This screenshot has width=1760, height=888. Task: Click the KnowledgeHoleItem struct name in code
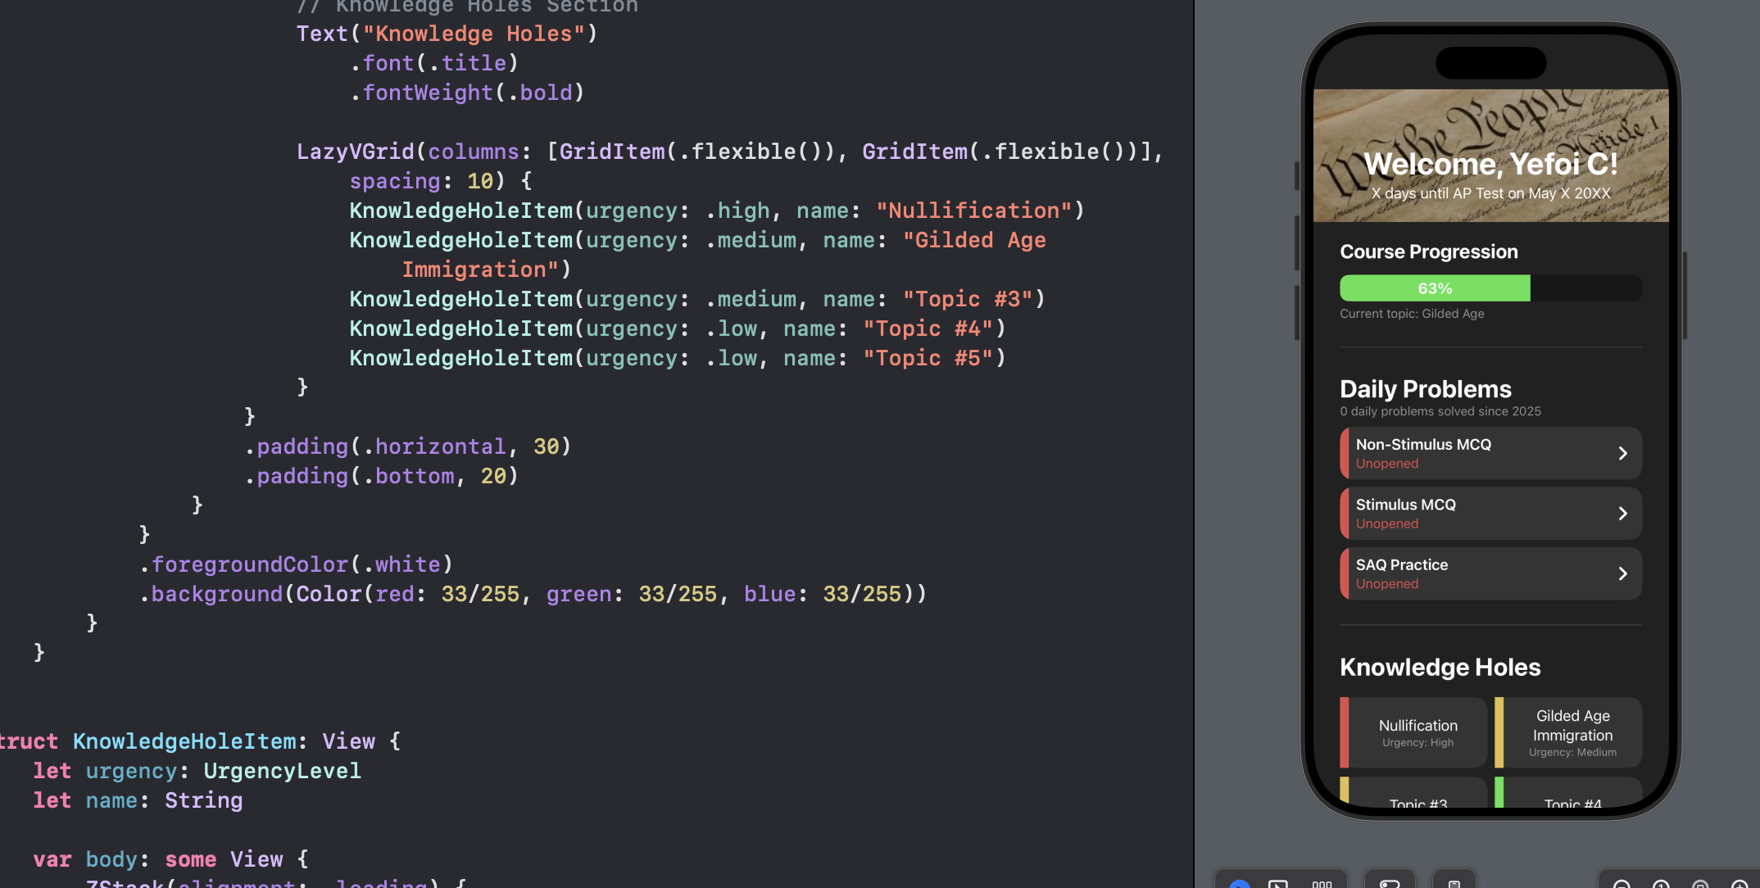(184, 741)
